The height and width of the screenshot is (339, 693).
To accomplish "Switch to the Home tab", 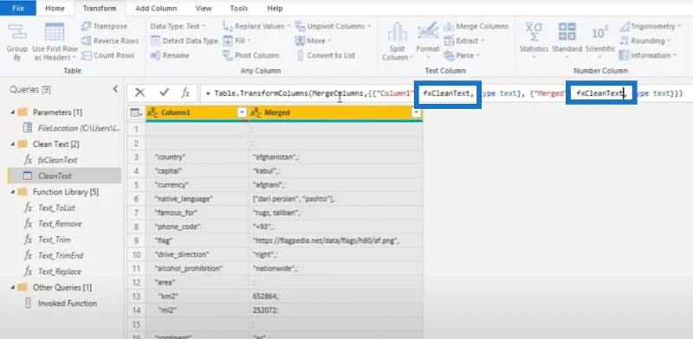I will [55, 8].
